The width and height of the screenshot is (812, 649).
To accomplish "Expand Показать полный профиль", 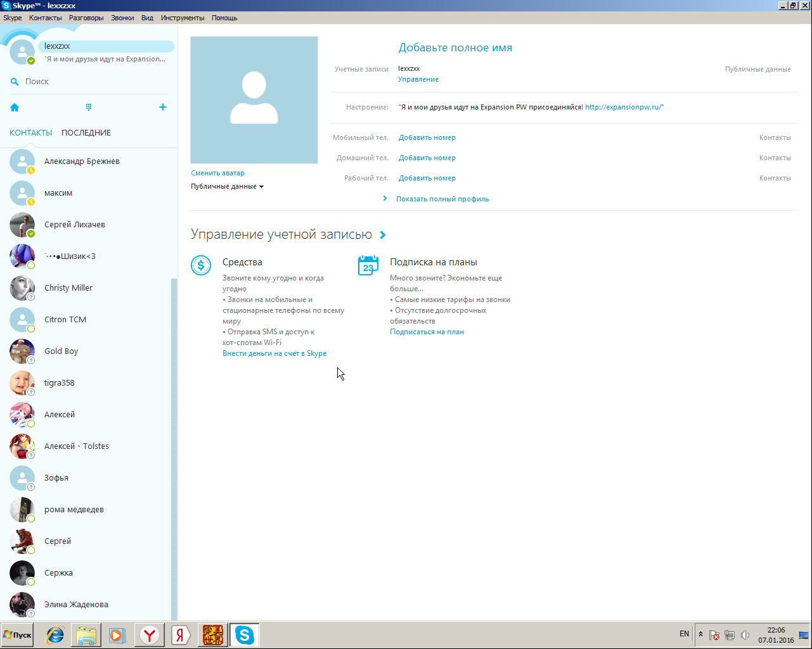I will pos(442,199).
